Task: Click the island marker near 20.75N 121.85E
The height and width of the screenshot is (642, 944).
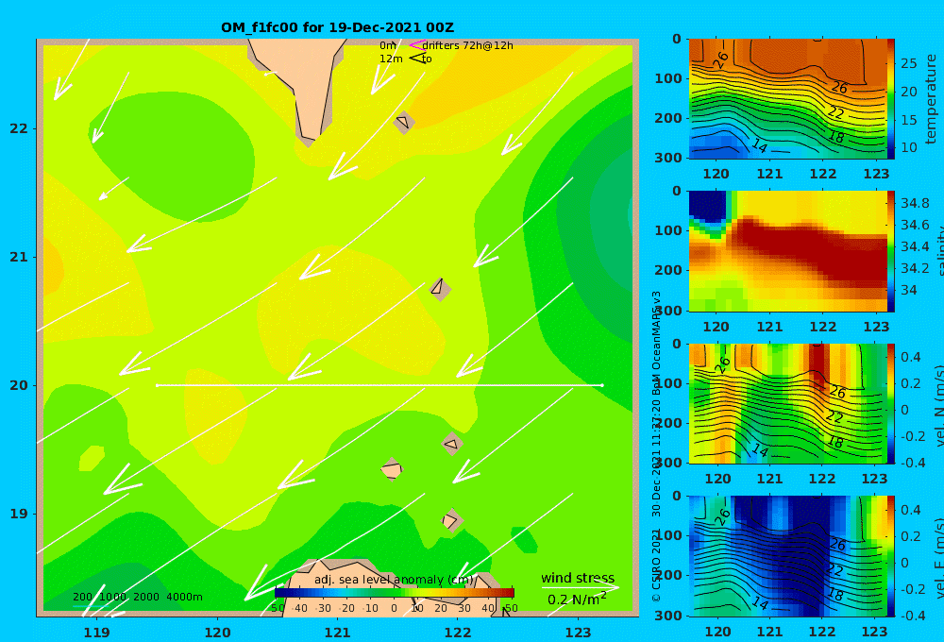Action: [440, 289]
